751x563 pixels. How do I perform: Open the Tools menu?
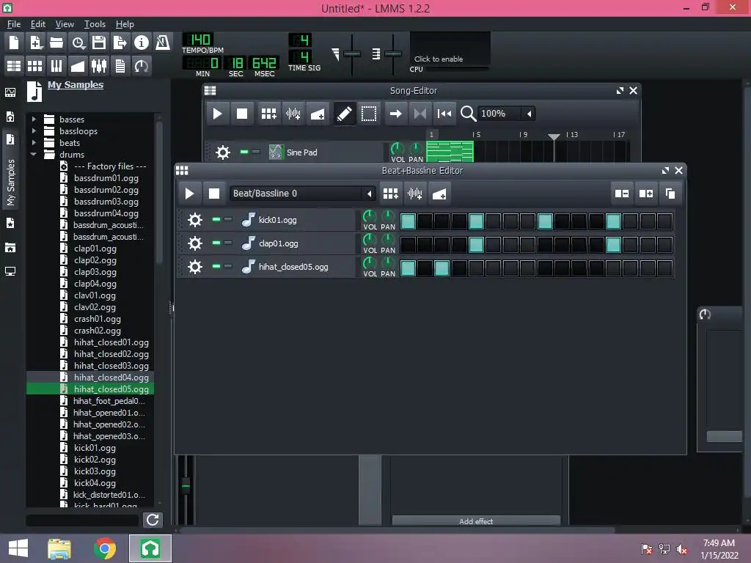point(95,24)
